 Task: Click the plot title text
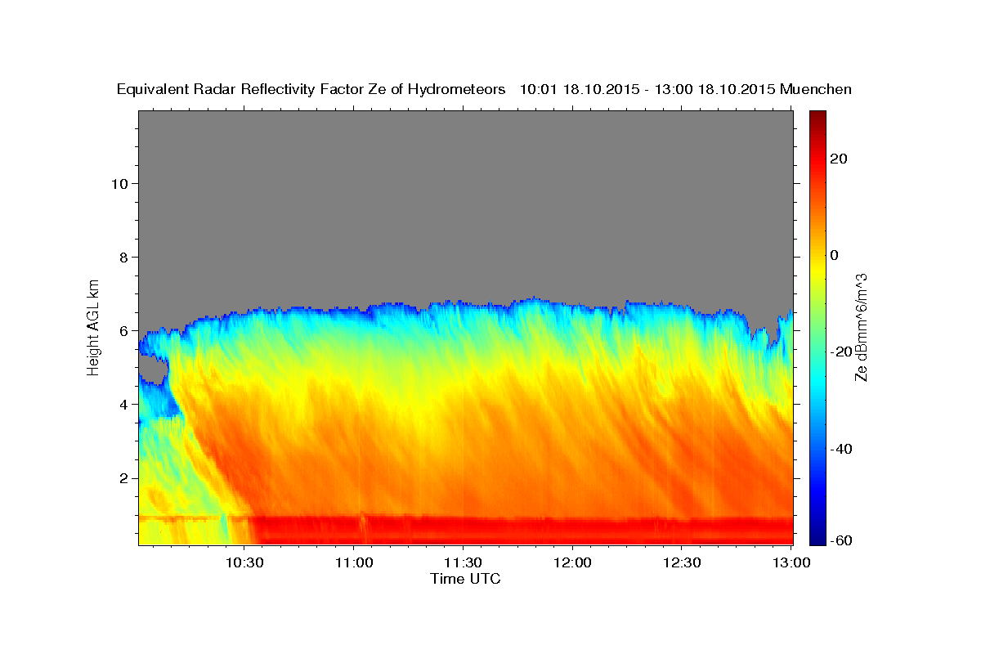[x=484, y=90]
